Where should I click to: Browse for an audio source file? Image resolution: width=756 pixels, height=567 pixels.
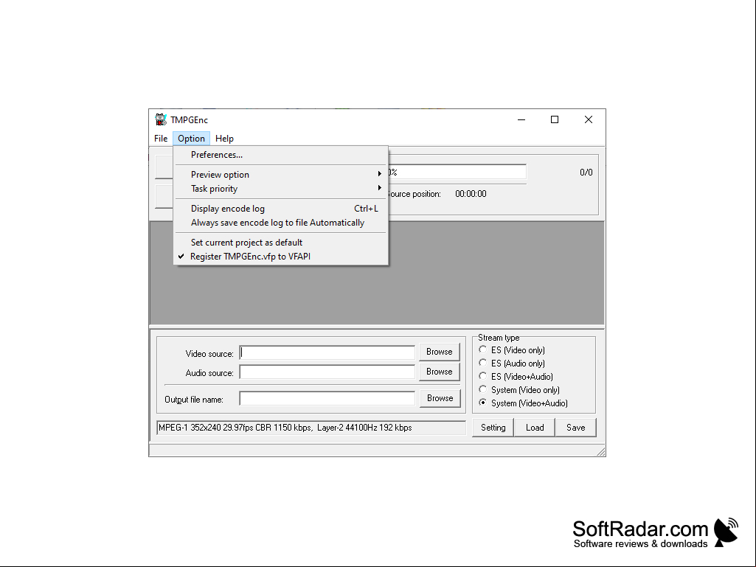pyautogui.click(x=440, y=372)
